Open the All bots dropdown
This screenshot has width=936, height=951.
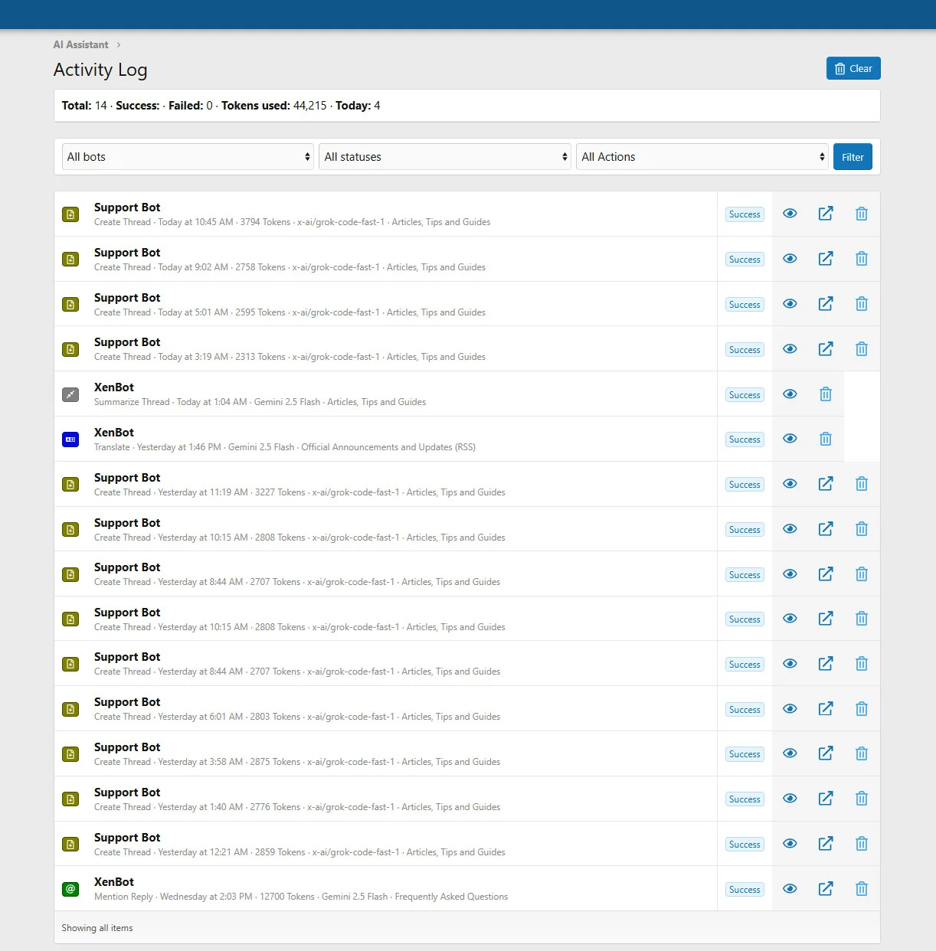[x=188, y=157]
